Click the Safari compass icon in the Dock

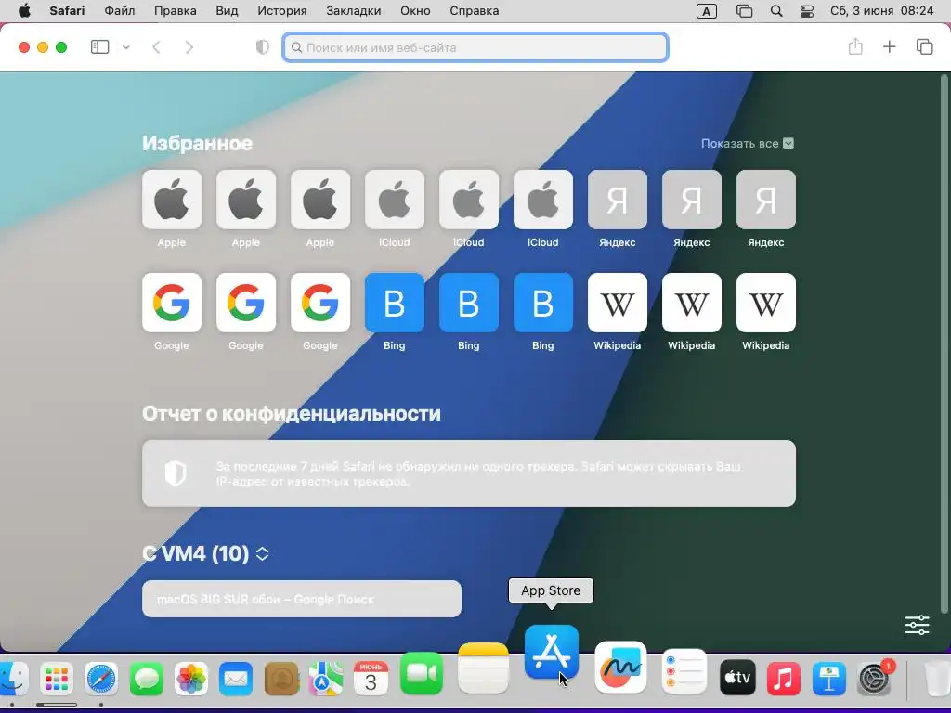pyautogui.click(x=100, y=679)
